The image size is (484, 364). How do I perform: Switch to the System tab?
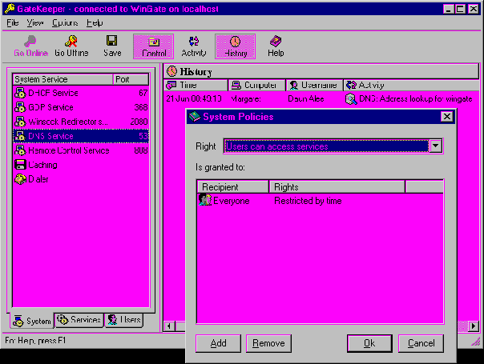coord(32,321)
